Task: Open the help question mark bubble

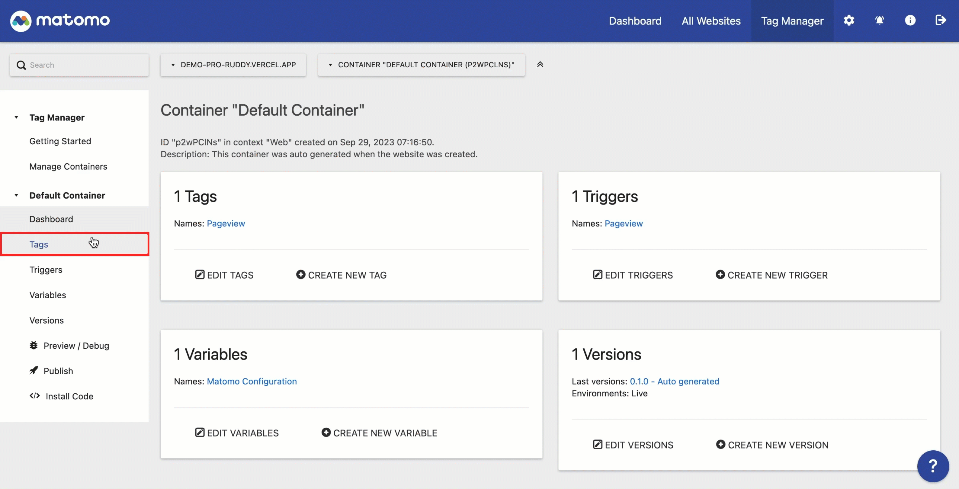Action: point(933,466)
